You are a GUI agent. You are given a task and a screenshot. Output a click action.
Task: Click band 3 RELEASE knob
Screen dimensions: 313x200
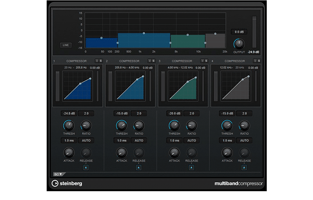point(192,153)
